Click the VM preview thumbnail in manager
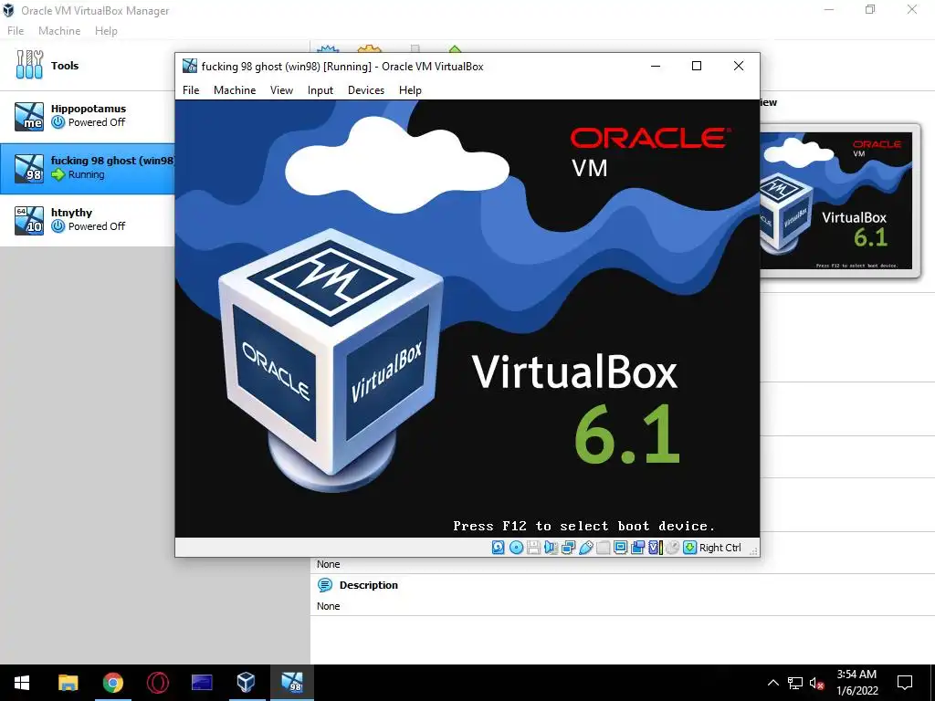This screenshot has width=935, height=701. 841,200
